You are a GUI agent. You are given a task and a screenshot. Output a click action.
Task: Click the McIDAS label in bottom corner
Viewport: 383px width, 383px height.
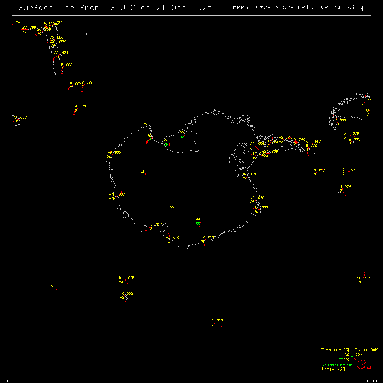[x=371, y=381]
